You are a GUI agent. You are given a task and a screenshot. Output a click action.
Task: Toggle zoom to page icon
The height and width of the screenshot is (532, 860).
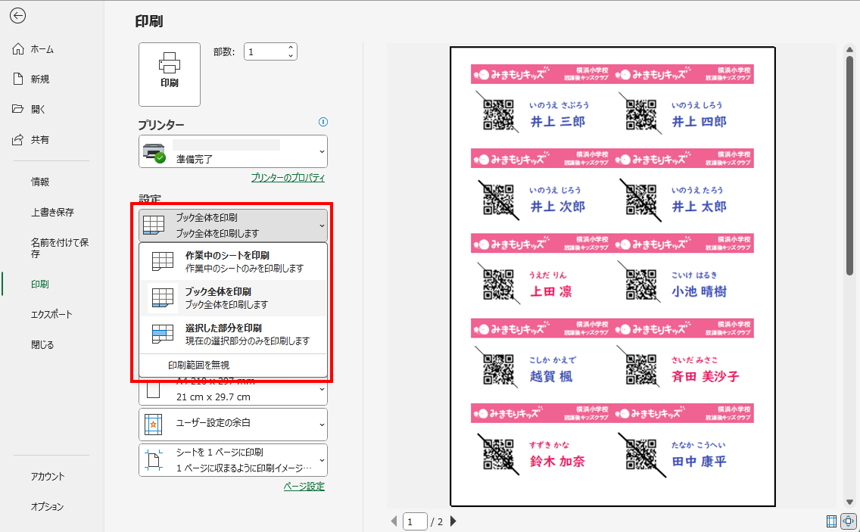coord(849,521)
